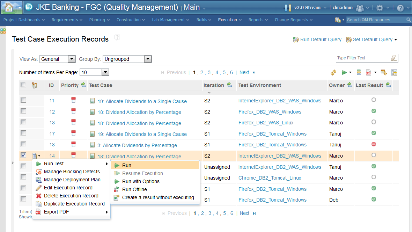Click the clear filter eraser icon
Viewport: 412px width, 232px height.
pos(393,58)
